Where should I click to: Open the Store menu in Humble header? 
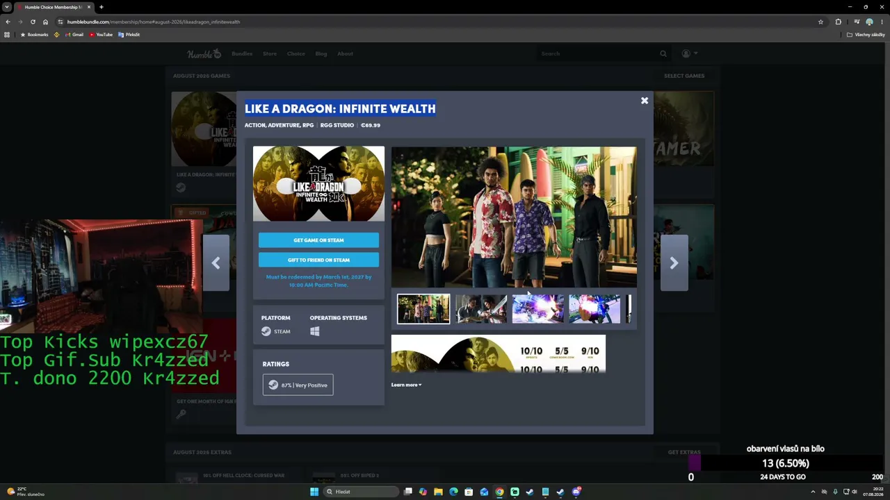270,53
